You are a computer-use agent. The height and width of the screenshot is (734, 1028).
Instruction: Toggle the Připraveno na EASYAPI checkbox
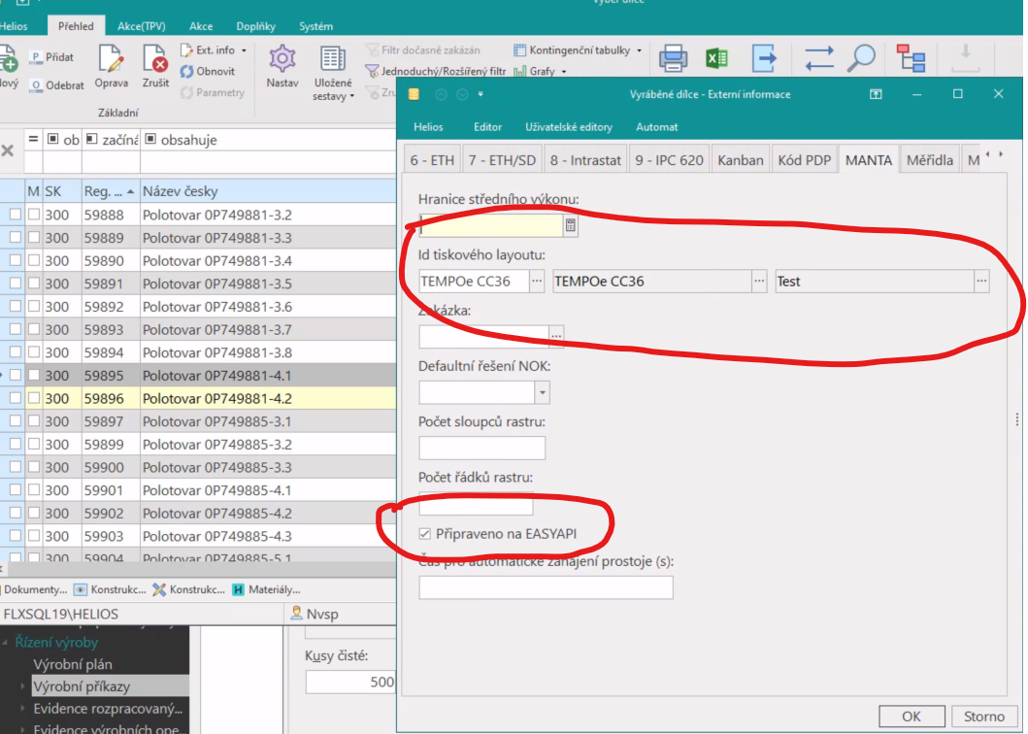(425, 534)
